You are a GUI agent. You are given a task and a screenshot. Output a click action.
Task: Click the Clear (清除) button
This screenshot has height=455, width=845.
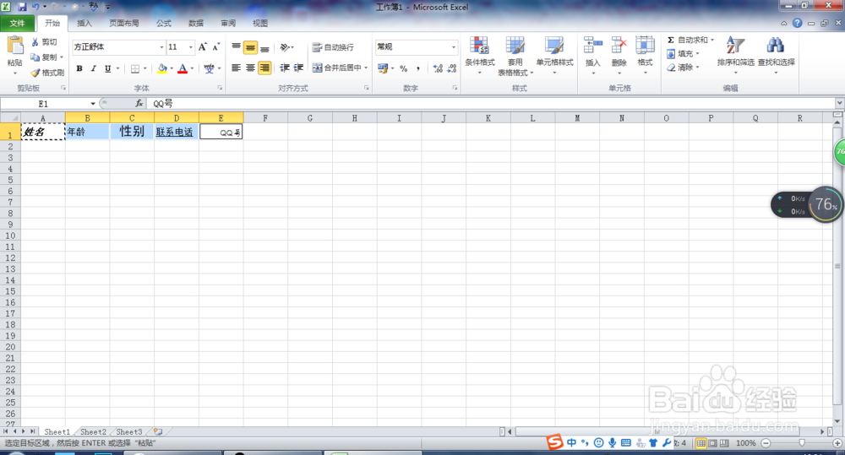tap(682, 68)
